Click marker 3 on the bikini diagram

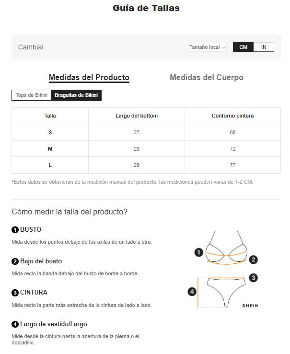click(x=254, y=277)
